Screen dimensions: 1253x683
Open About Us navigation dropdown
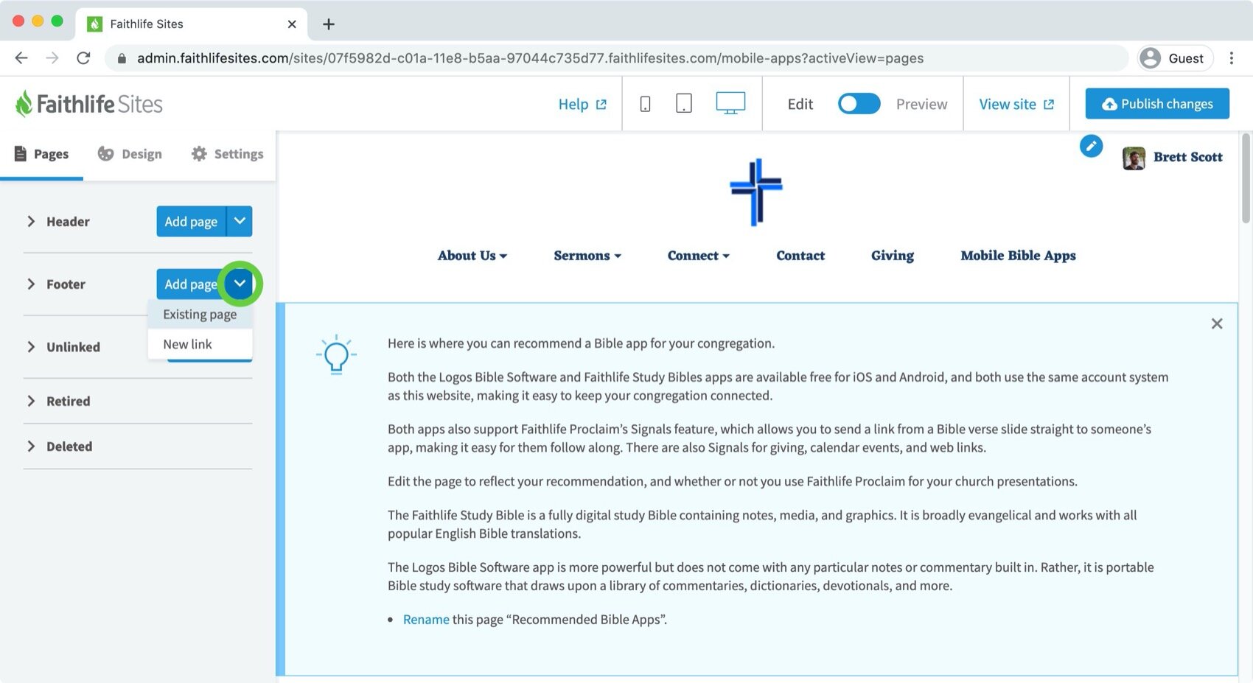pyautogui.click(x=472, y=256)
